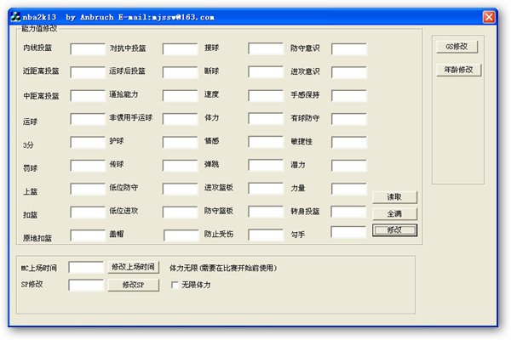
Task: Click into the 防止受伤 field
Action: [266, 235]
